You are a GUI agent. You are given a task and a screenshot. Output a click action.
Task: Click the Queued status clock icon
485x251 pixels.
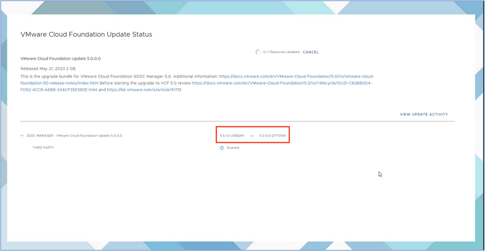coord(222,148)
